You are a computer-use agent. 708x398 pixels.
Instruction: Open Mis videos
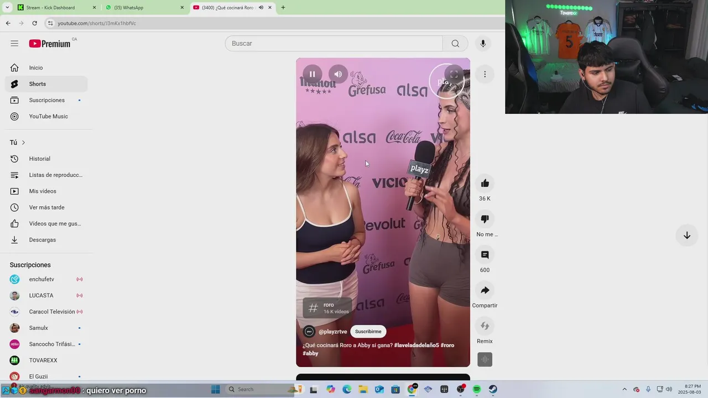click(46, 191)
